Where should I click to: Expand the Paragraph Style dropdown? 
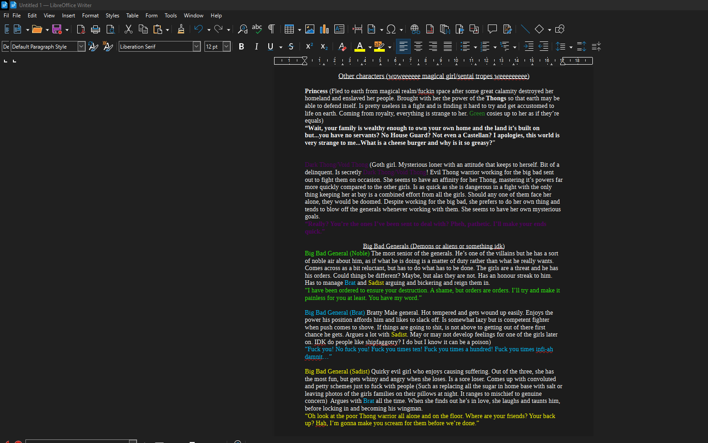(81, 46)
